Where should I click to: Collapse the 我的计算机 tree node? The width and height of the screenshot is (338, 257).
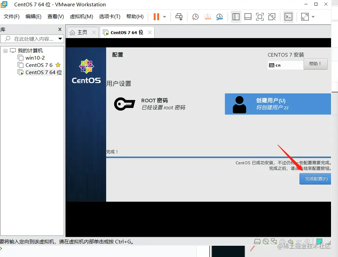[x=5, y=50]
